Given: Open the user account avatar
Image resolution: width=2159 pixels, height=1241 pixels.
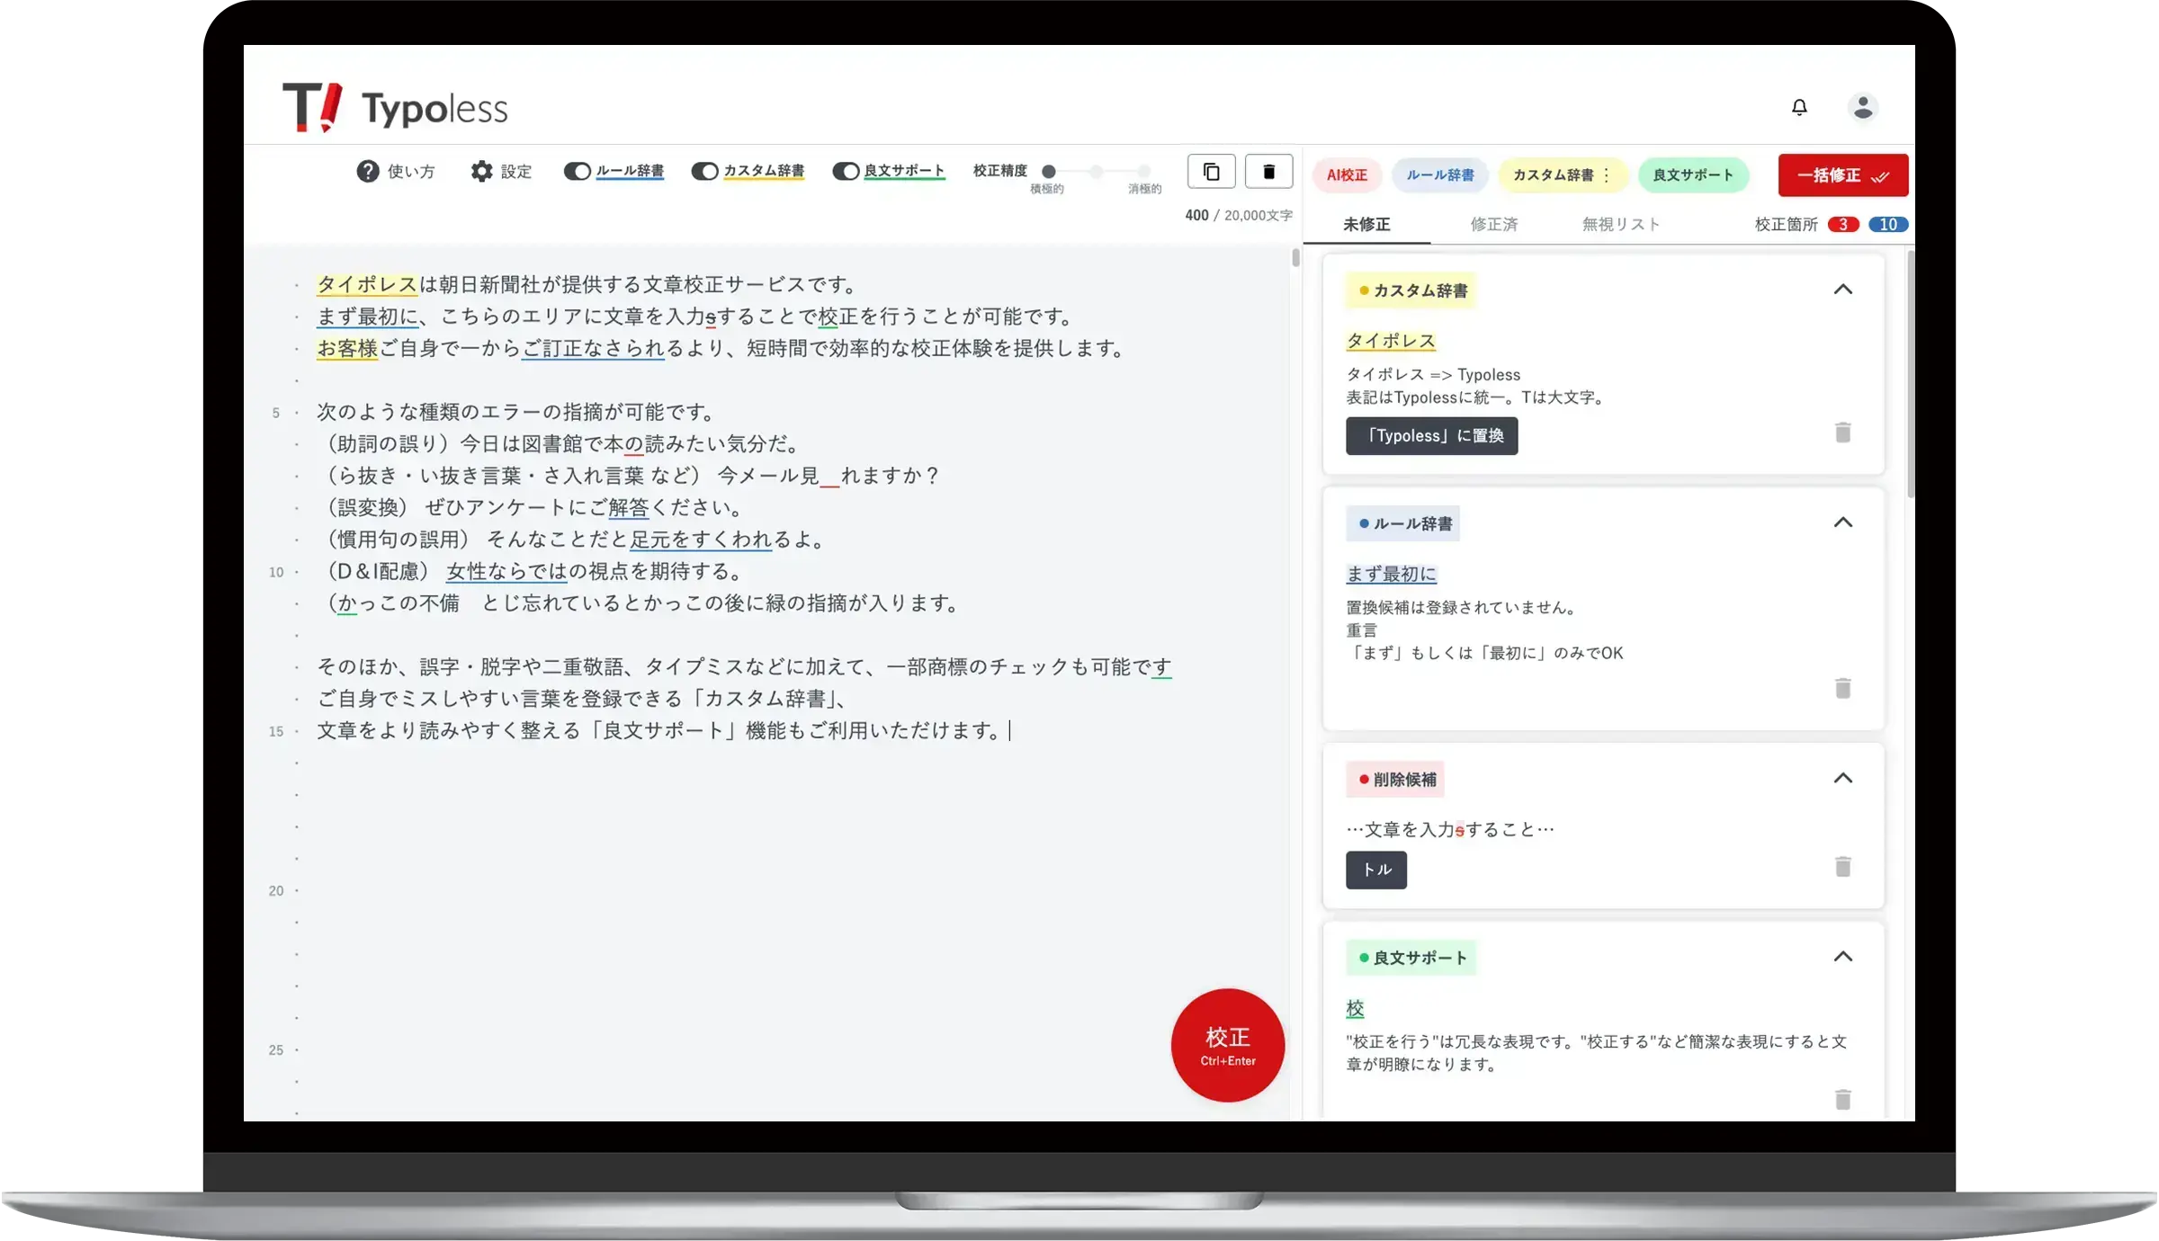Looking at the screenshot, I should coord(1863,107).
